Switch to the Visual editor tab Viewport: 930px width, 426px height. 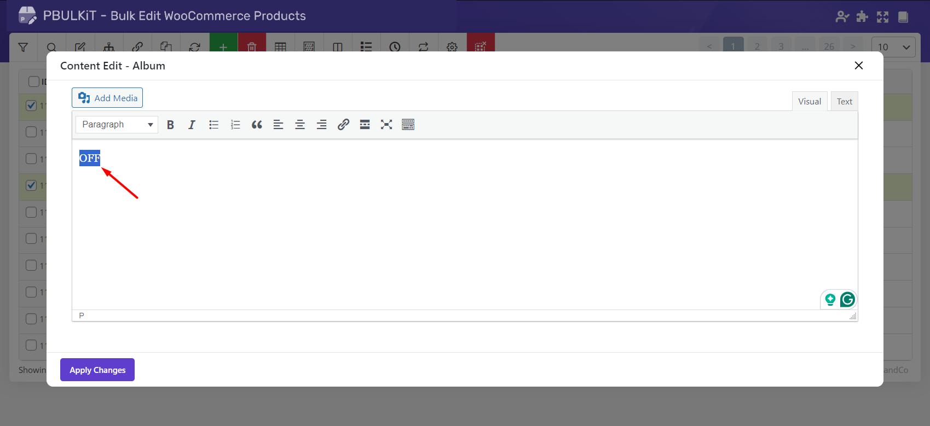point(809,102)
